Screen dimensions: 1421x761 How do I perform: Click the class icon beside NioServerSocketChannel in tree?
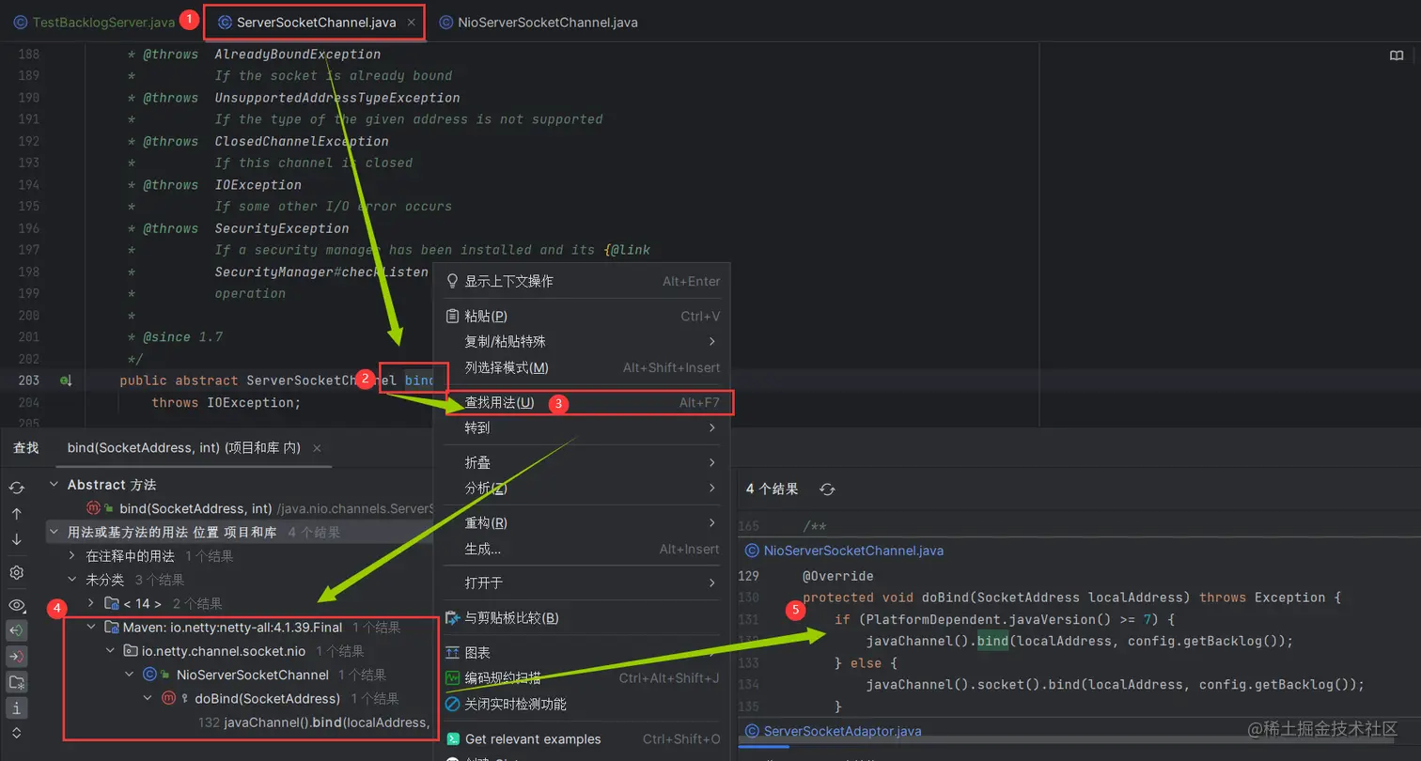tap(149, 675)
